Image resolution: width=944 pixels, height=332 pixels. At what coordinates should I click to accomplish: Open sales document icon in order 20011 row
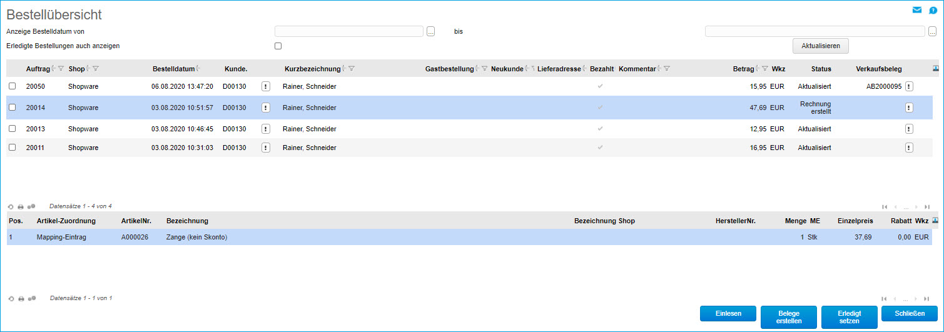pyautogui.click(x=909, y=148)
